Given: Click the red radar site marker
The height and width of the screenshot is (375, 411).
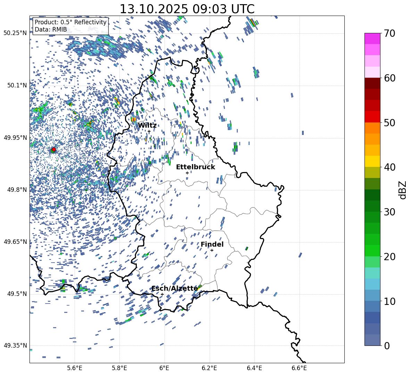Looking at the screenshot, I should tap(54, 150).
